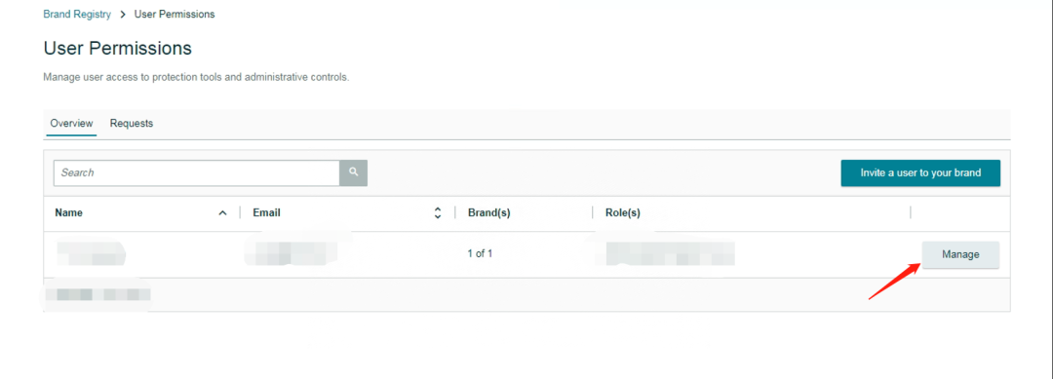Switch to the Overview tab
The width and height of the screenshot is (1053, 379).
pos(71,124)
